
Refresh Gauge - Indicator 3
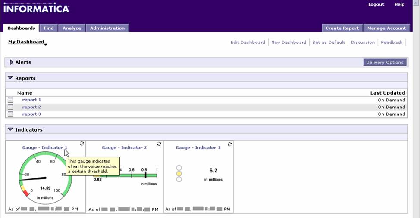click(229, 144)
